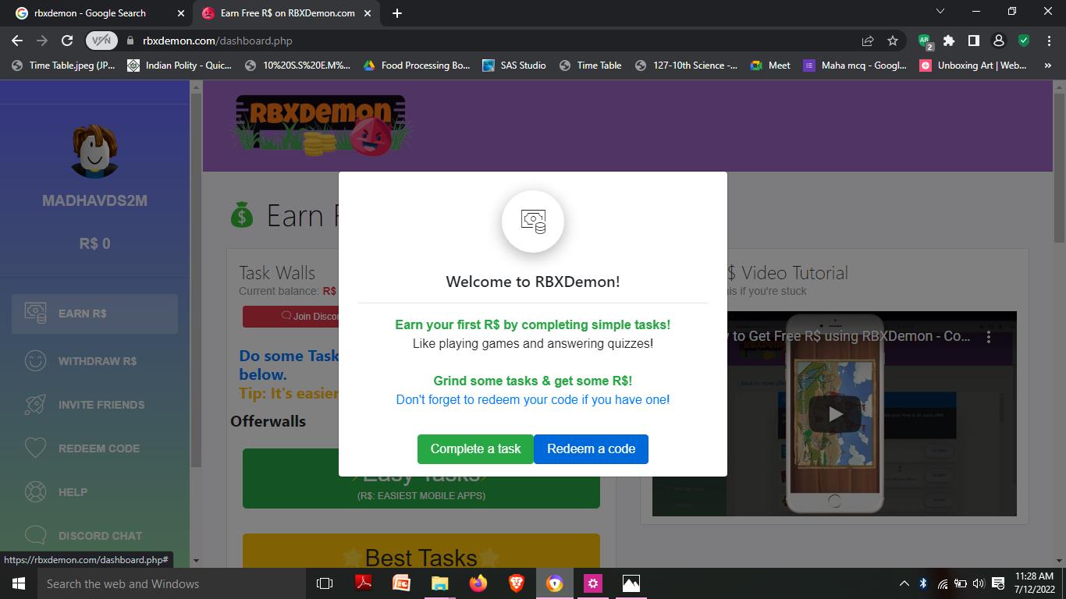Open the Time Table.jpeg bookmark
Image resolution: width=1066 pixels, height=599 pixels.
63,66
